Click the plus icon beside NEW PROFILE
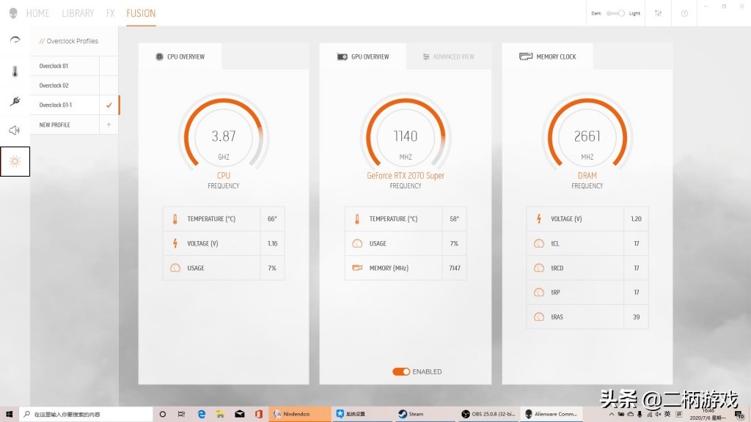Screen dimensions: 751x422 click(x=109, y=125)
